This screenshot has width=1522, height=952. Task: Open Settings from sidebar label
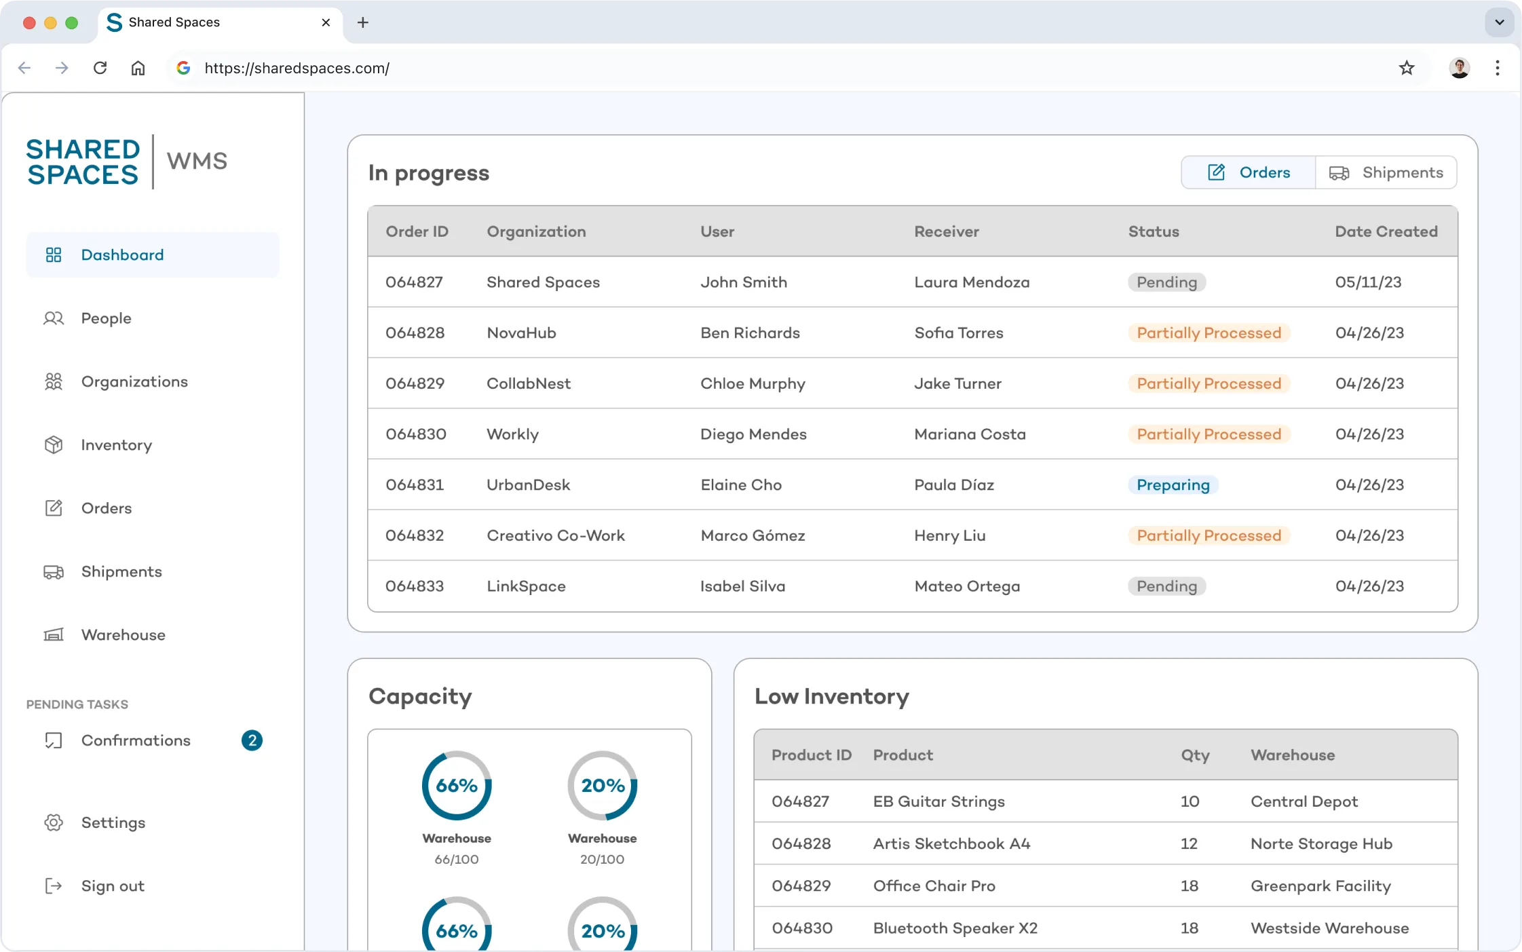(x=113, y=822)
